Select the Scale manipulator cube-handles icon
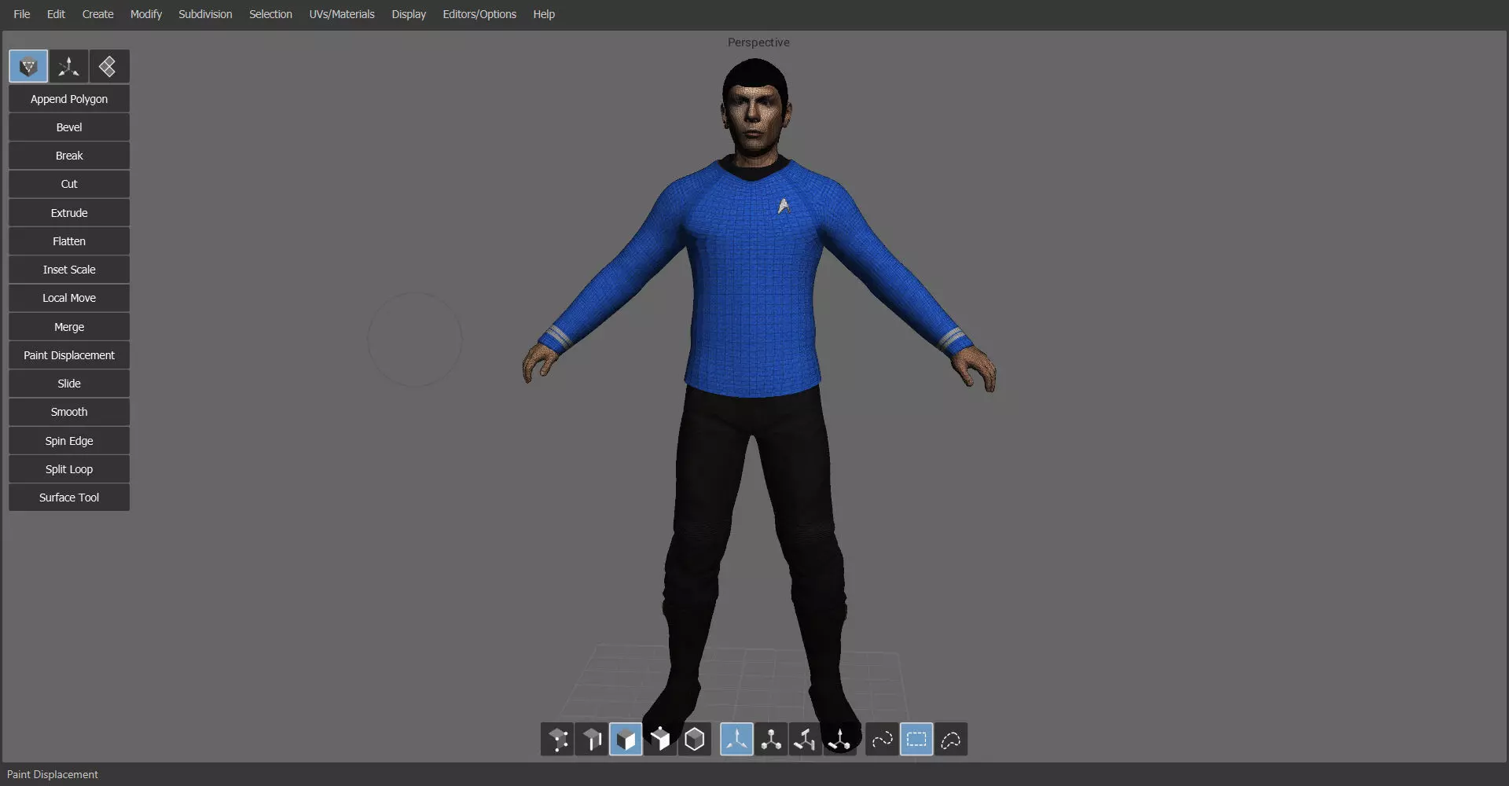 pyautogui.click(x=771, y=740)
